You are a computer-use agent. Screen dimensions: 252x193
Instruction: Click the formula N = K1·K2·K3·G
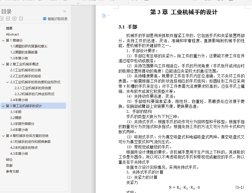click(x=185, y=187)
